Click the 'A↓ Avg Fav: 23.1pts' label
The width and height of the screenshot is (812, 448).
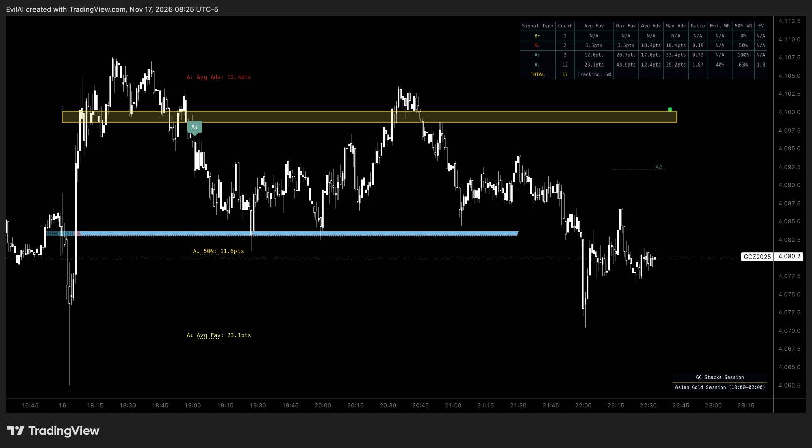coord(219,335)
